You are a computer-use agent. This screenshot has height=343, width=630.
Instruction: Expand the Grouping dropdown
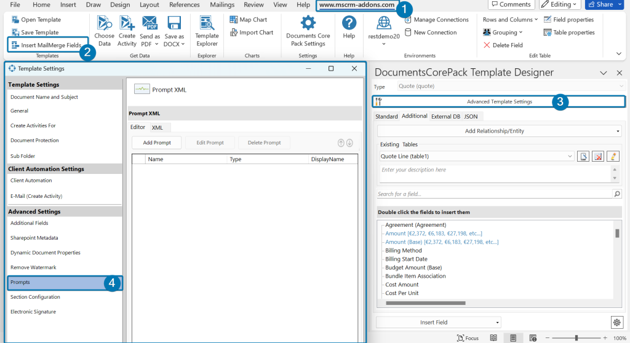click(520, 32)
